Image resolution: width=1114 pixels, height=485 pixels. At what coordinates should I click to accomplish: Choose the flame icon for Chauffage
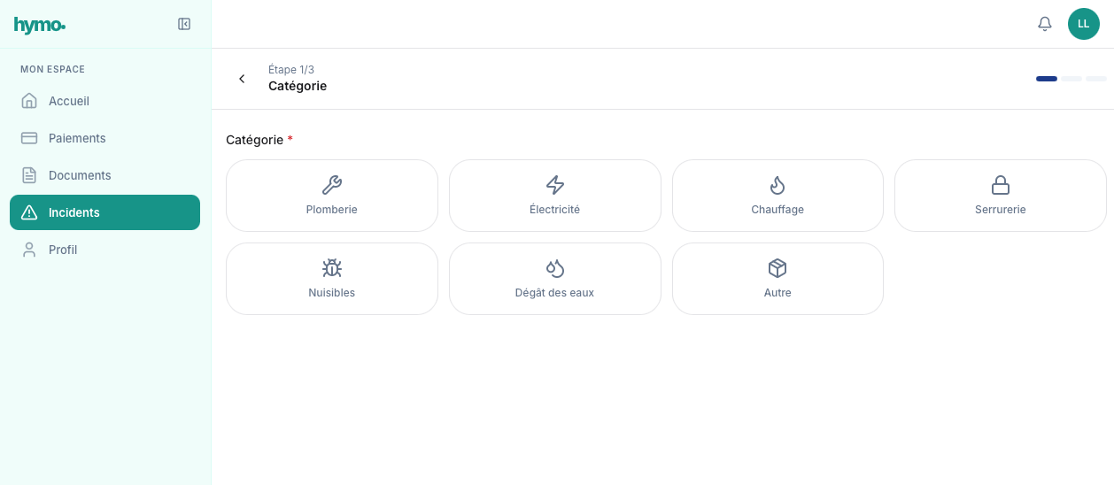(x=777, y=185)
